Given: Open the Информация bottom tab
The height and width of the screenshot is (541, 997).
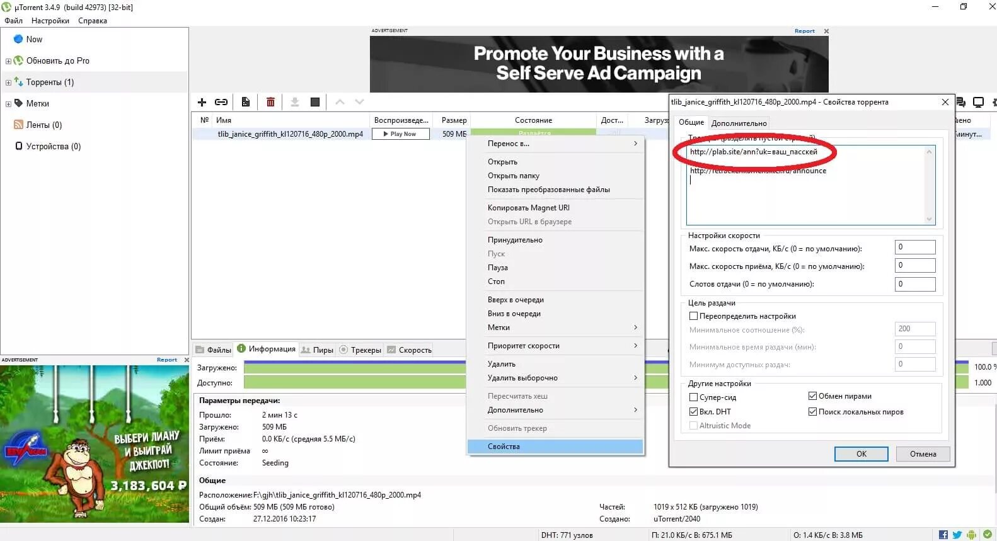Looking at the screenshot, I should tap(266, 349).
